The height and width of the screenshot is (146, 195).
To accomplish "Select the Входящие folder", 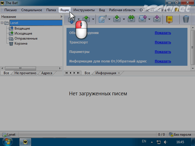I will click(22, 28).
